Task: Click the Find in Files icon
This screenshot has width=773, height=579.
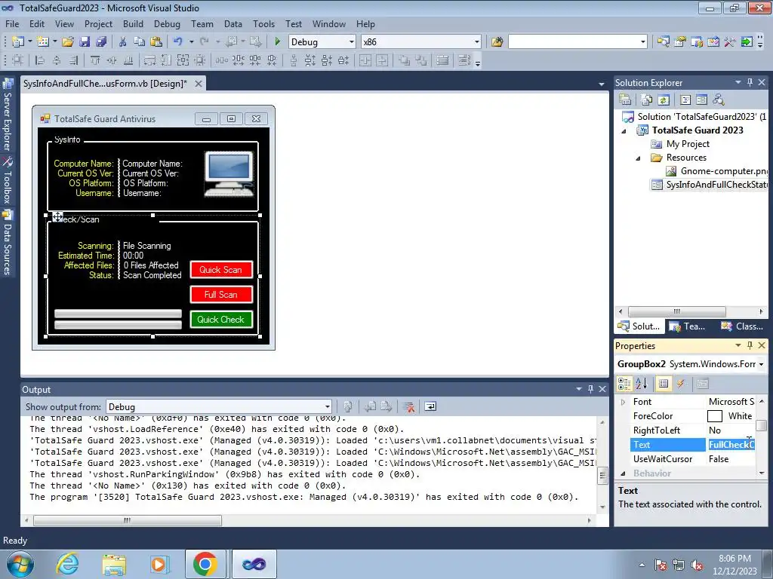Action: tap(497, 42)
